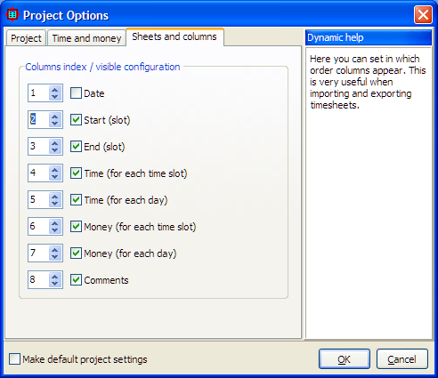Viewport: 438px width, 378px height.
Task: Open the Time and money tab
Action: click(86, 38)
